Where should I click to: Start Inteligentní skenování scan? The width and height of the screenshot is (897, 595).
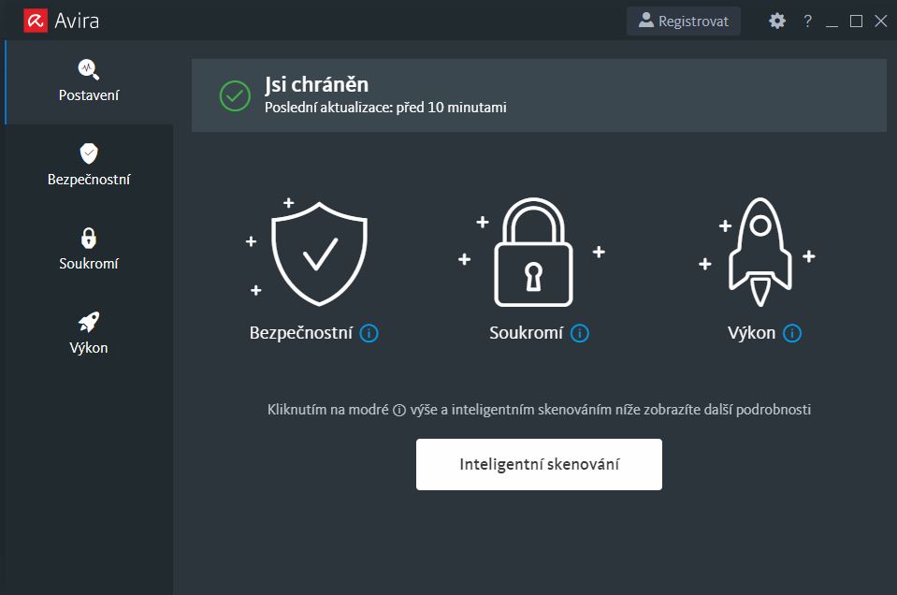tap(539, 464)
